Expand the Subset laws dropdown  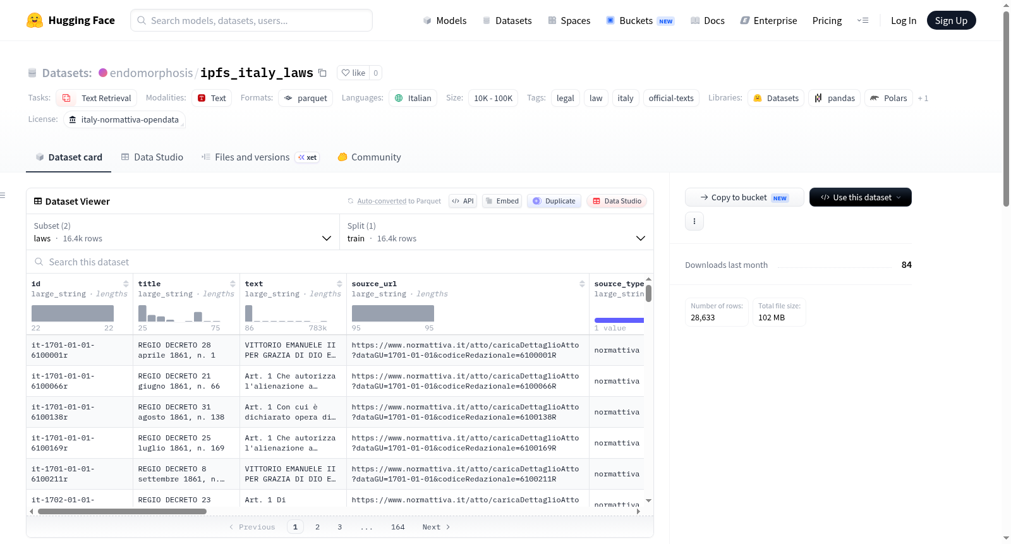pyautogui.click(x=183, y=232)
